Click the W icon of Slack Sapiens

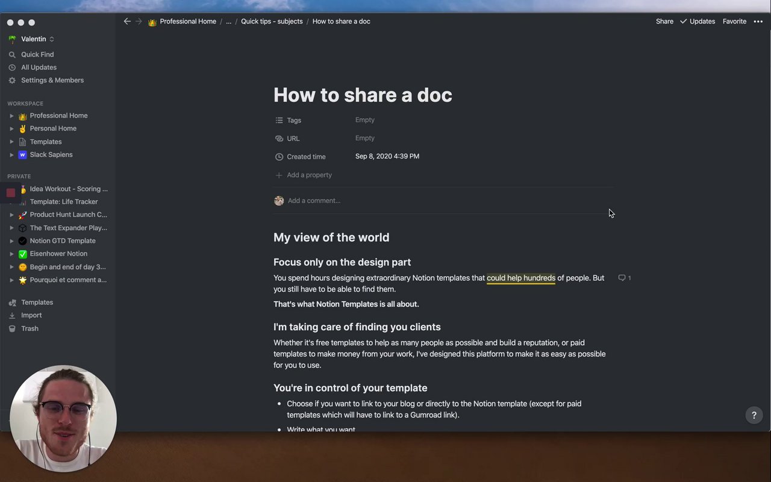[22, 155]
